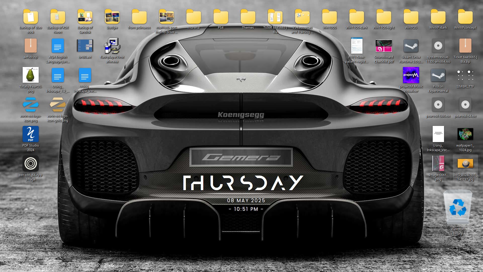Select the pearos8-64.iso disc image
Viewport: 483px width, 272px height.
(465, 105)
